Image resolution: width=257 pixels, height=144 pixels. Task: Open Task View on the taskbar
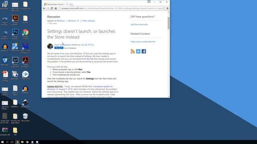[x=12, y=142]
